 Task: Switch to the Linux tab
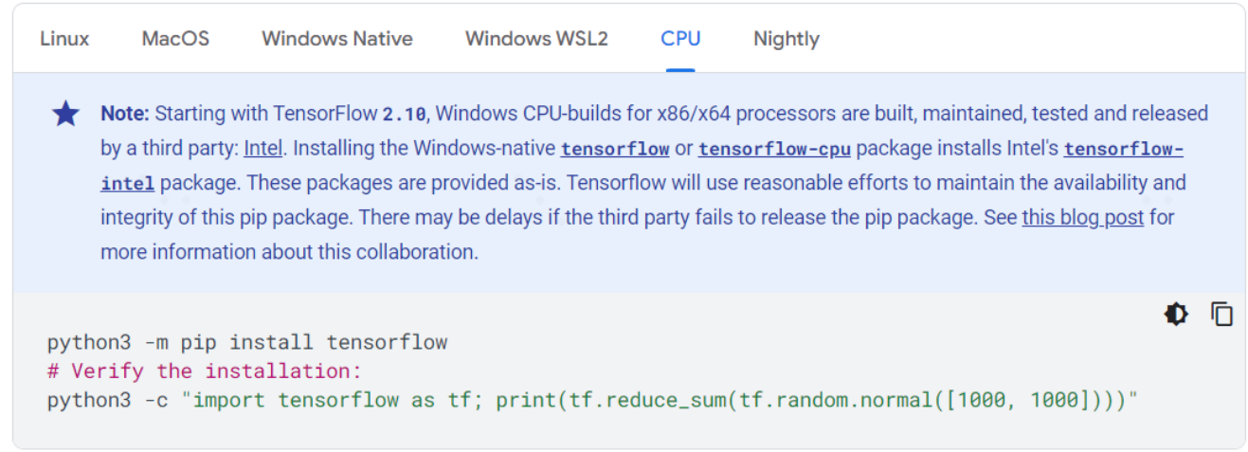pyautogui.click(x=64, y=39)
